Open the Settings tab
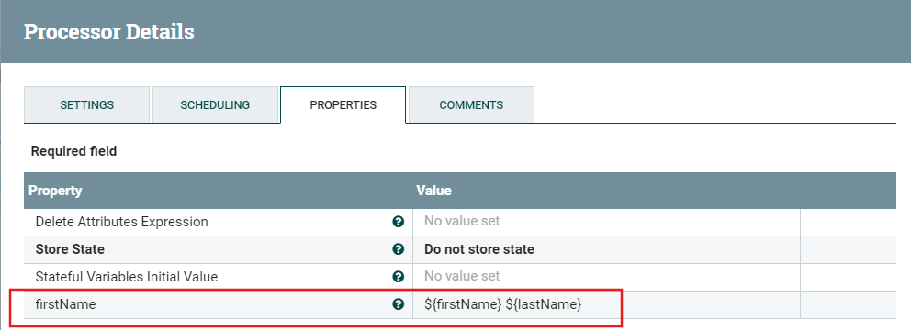911x330 pixels. (x=86, y=105)
